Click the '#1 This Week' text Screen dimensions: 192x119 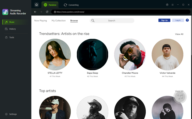[55, 76]
